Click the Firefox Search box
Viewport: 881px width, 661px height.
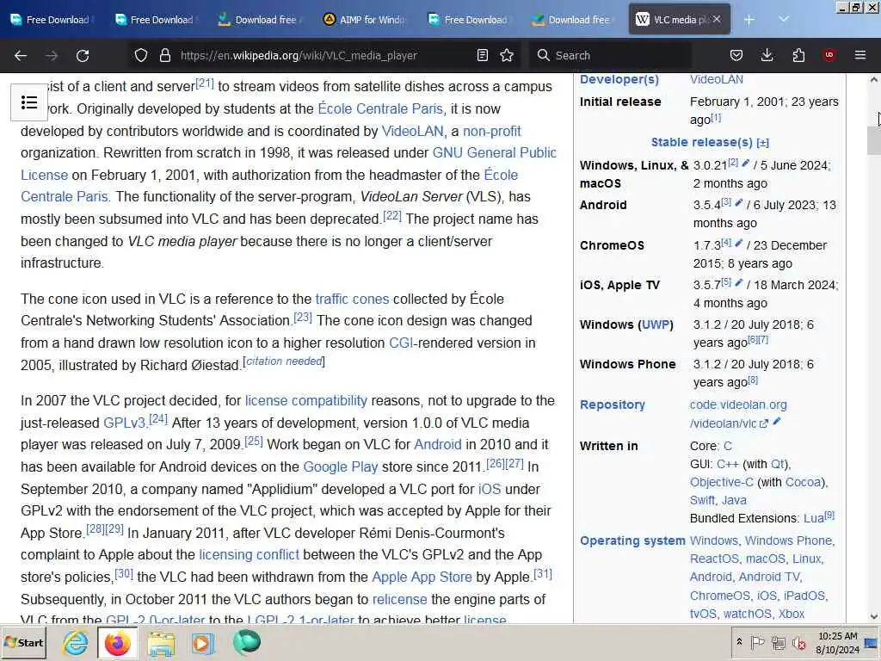pos(611,55)
